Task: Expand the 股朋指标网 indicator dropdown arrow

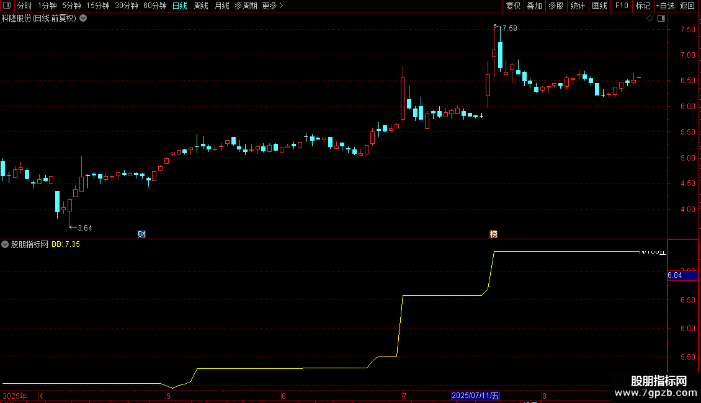Action: point(5,244)
